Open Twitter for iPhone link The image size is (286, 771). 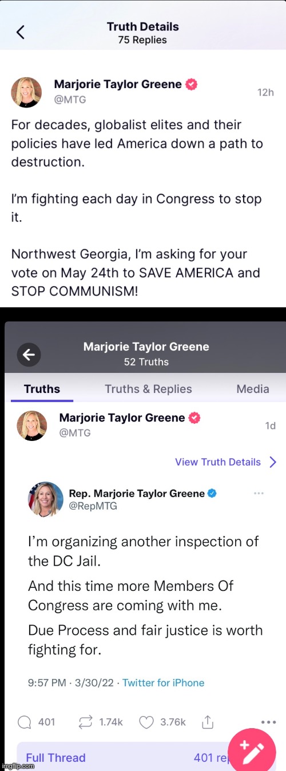pos(163,683)
